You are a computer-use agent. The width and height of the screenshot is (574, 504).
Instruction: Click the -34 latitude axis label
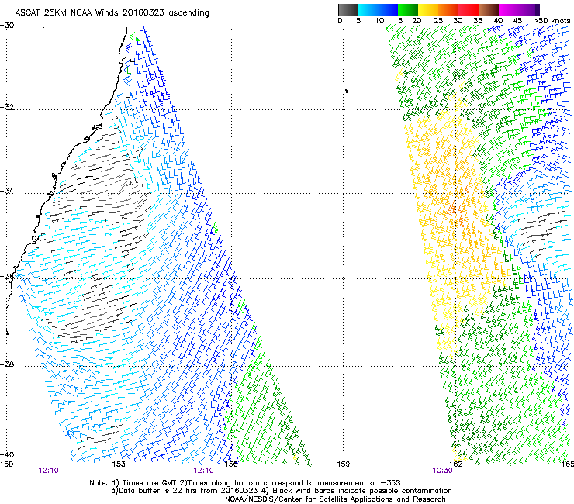pyautogui.click(x=7, y=191)
